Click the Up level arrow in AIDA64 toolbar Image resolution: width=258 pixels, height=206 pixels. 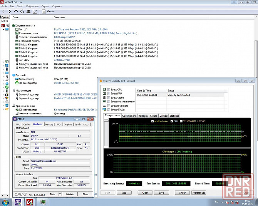click(16, 12)
